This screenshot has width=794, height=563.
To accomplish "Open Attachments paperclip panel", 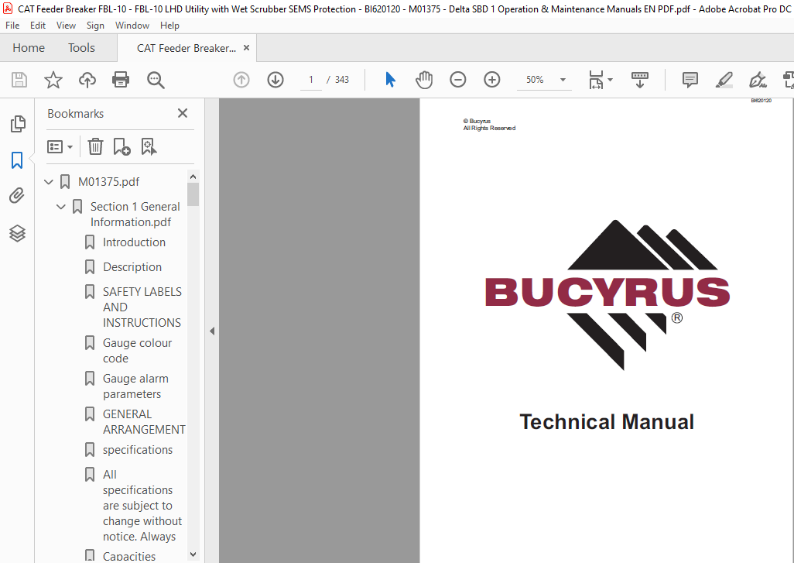I will point(17,196).
